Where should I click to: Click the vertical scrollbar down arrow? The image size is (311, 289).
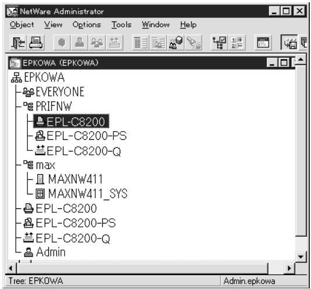pyautogui.click(x=301, y=257)
